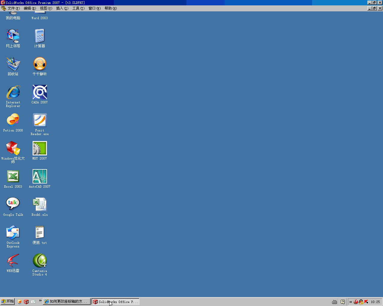Open the 文件(F) menu
This screenshot has height=306, width=383.
[13, 8]
